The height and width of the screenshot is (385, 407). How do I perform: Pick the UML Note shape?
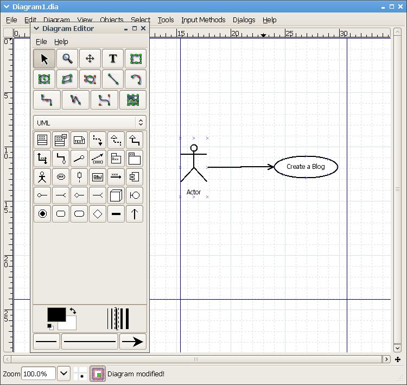point(79,140)
